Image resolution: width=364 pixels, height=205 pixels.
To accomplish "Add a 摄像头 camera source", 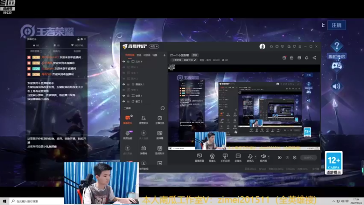I will point(212,158).
